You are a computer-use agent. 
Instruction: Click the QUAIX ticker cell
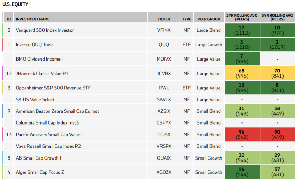click(x=164, y=158)
